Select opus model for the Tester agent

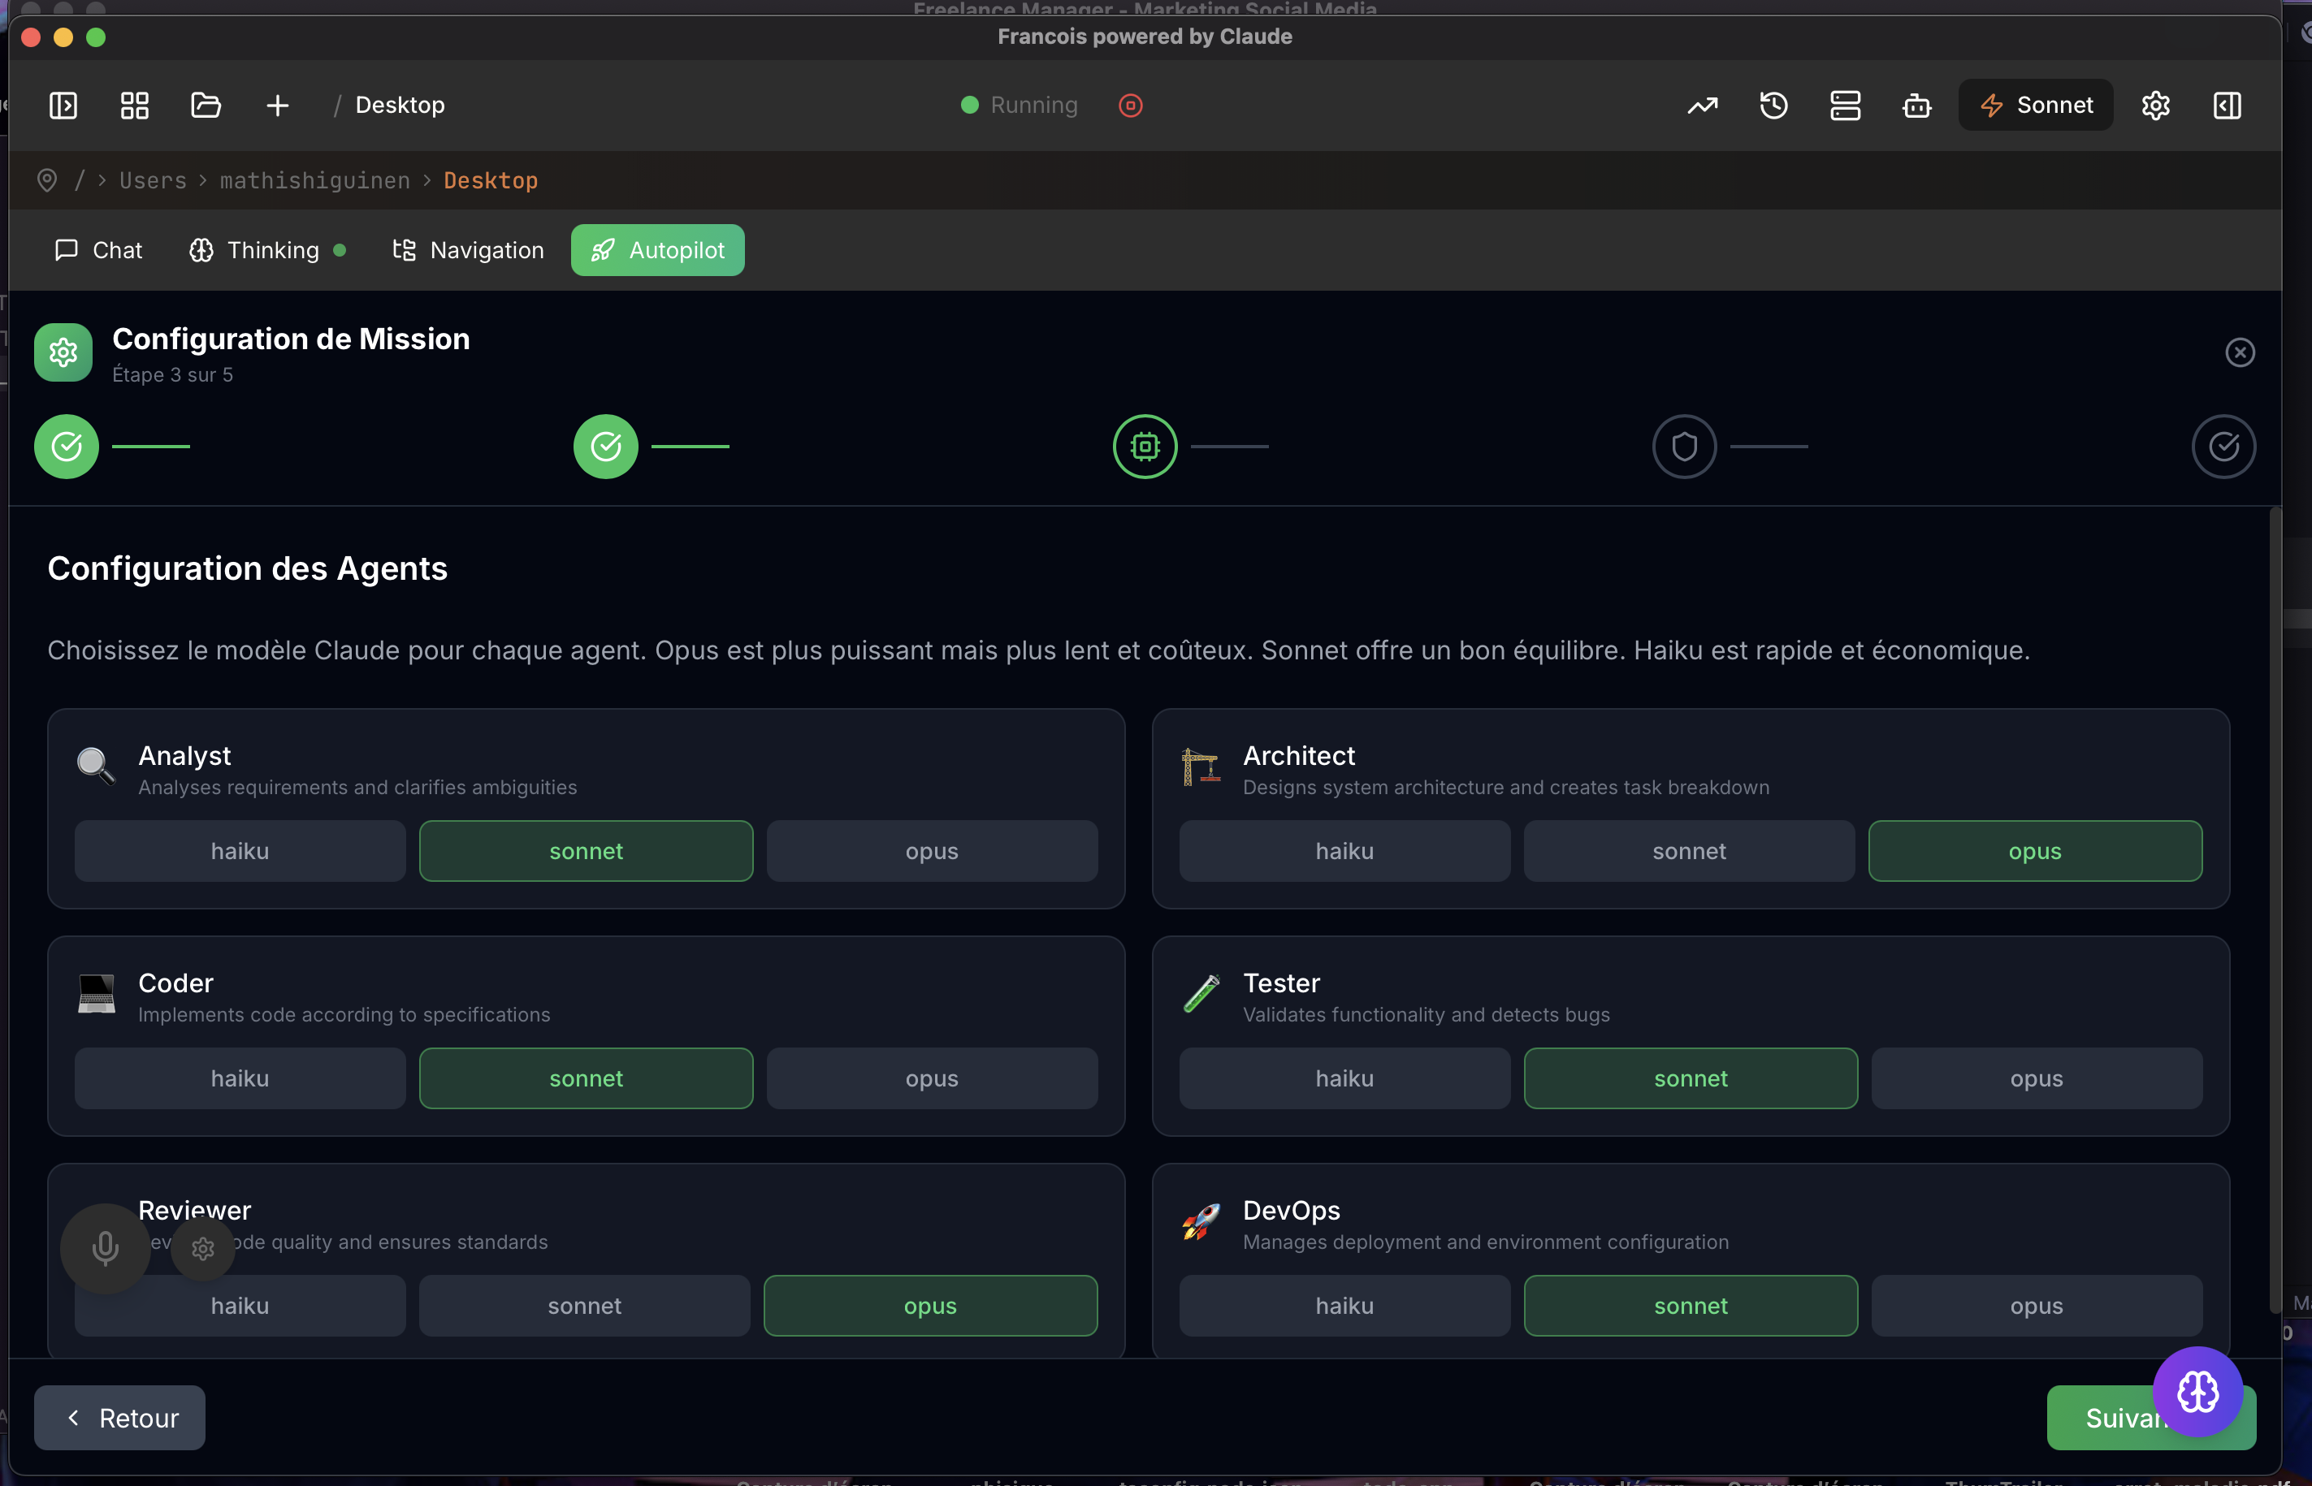click(2034, 1078)
